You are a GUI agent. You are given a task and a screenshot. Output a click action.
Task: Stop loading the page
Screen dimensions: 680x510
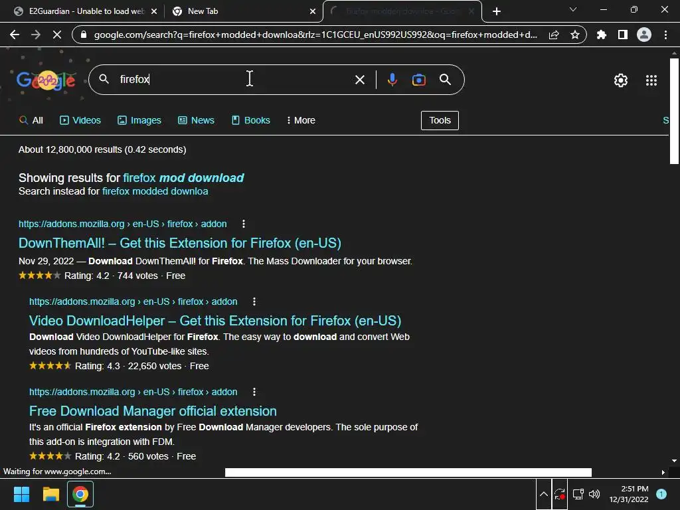tap(57, 35)
